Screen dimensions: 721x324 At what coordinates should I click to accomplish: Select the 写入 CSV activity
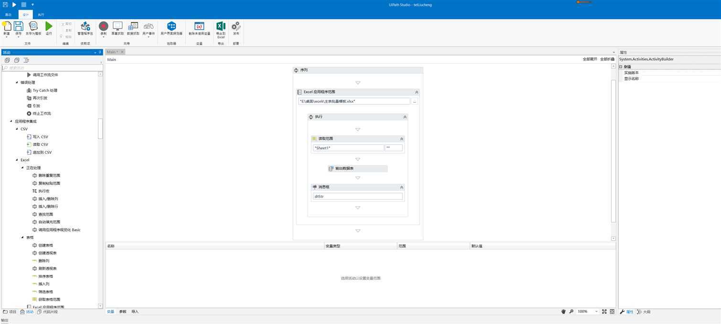pos(37,137)
